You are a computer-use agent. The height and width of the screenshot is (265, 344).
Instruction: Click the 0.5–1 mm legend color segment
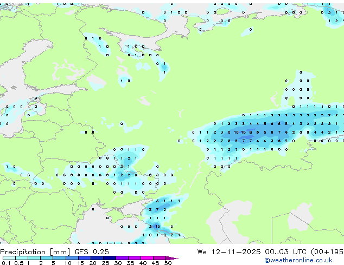[22, 258]
